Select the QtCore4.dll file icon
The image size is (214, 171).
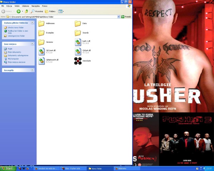point(42,51)
